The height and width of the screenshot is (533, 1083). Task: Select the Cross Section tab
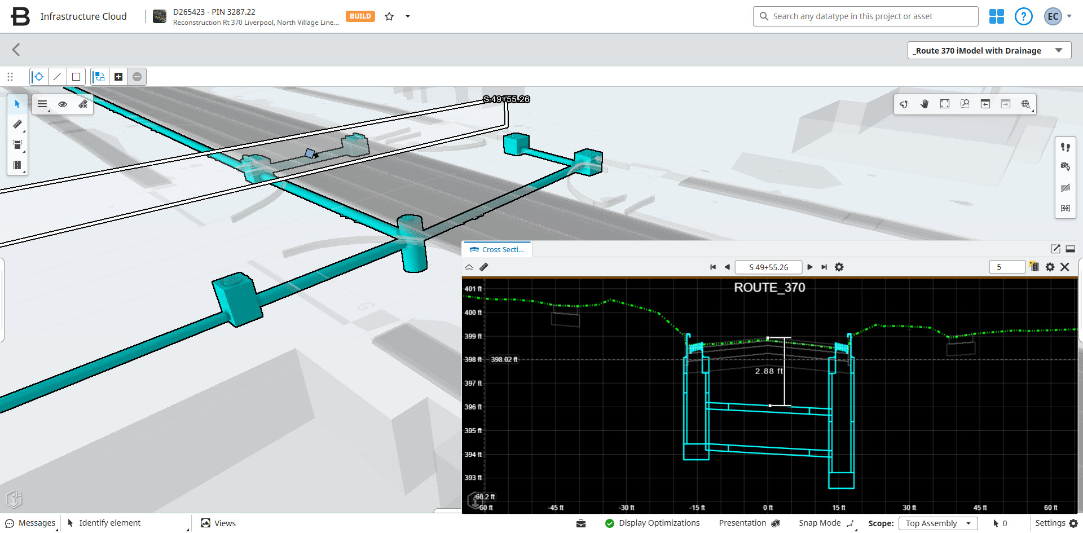[497, 249]
